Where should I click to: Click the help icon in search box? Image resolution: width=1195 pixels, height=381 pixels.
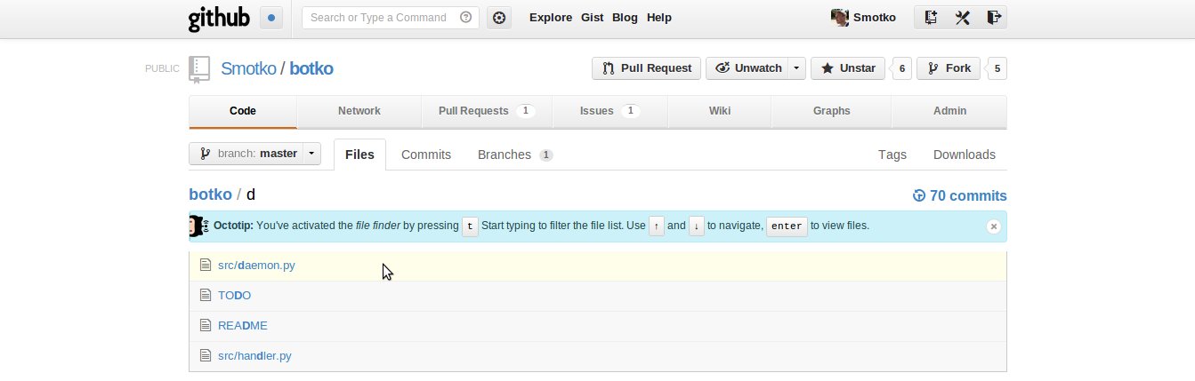(x=466, y=18)
